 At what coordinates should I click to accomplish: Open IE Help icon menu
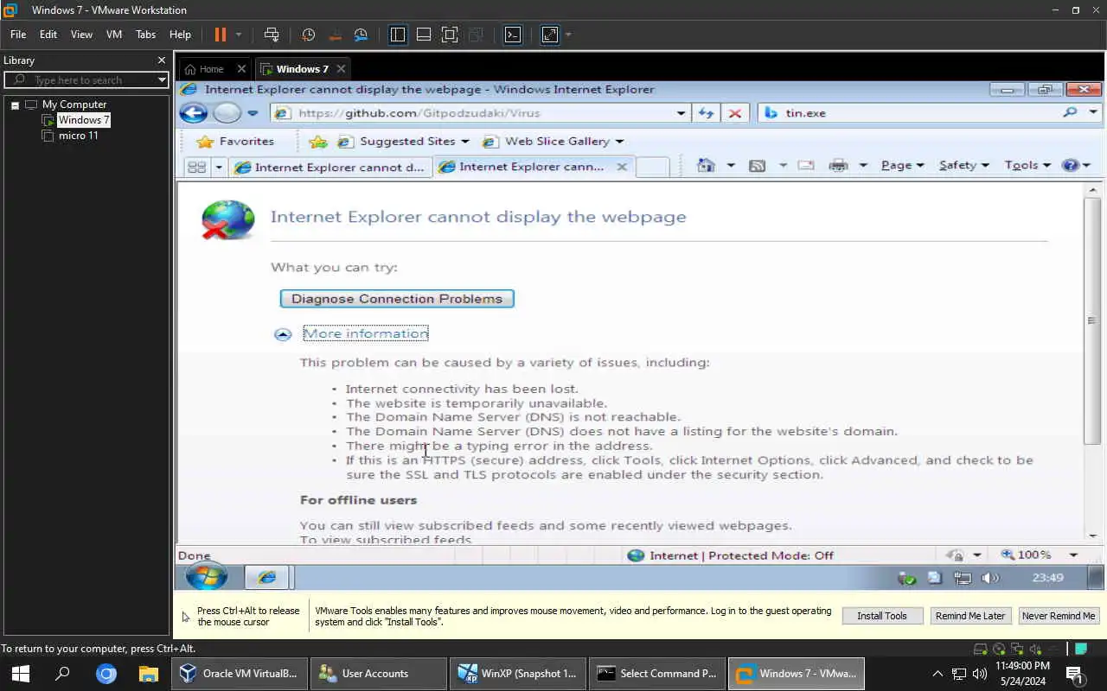coord(1076,165)
